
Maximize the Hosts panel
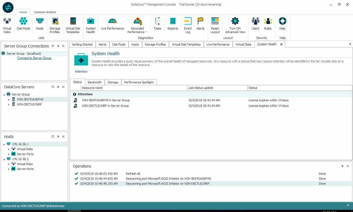coord(53,137)
